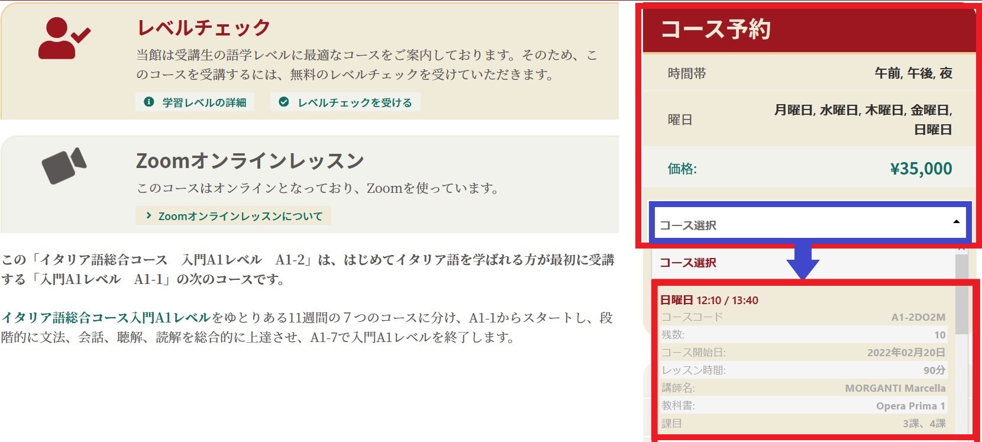Open the 学習レベルの詳細 button
The image size is (982, 442).
click(x=195, y=102)
